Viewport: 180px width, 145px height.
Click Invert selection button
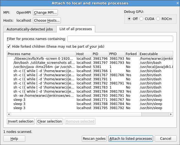pyautogui.click(x=21, y=121)
